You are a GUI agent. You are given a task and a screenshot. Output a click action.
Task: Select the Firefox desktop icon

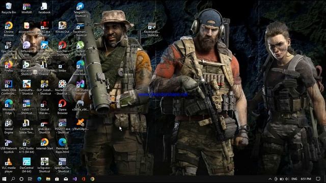[x=9, y=67]
